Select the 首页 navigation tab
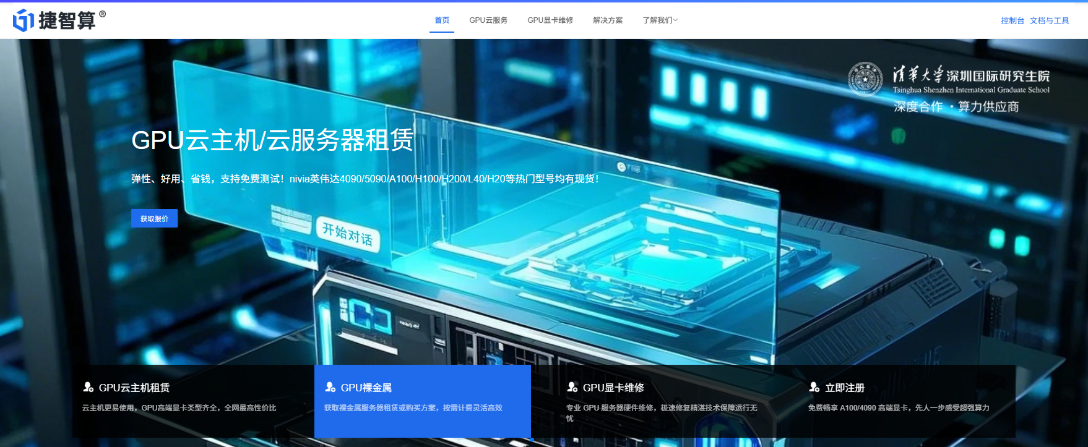The width and height of the screenshot is (1088, 447). [x=442, y=20]
